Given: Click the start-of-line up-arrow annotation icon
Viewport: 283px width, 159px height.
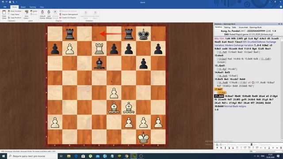Looking at the screenshot, I should (x=217, y=148).
